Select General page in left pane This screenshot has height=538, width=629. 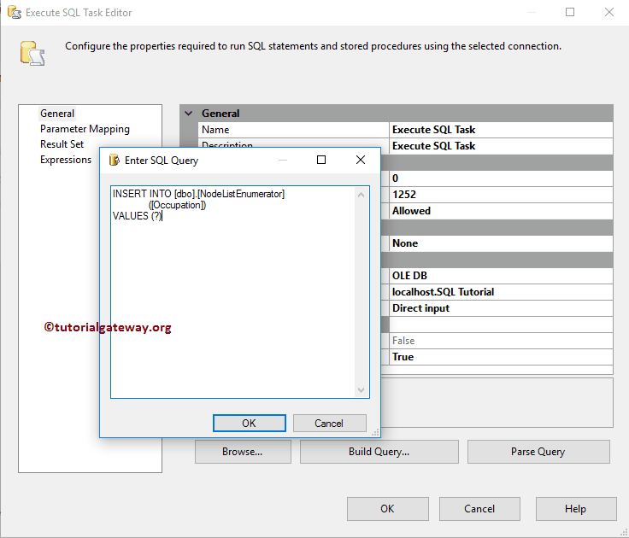57,114
